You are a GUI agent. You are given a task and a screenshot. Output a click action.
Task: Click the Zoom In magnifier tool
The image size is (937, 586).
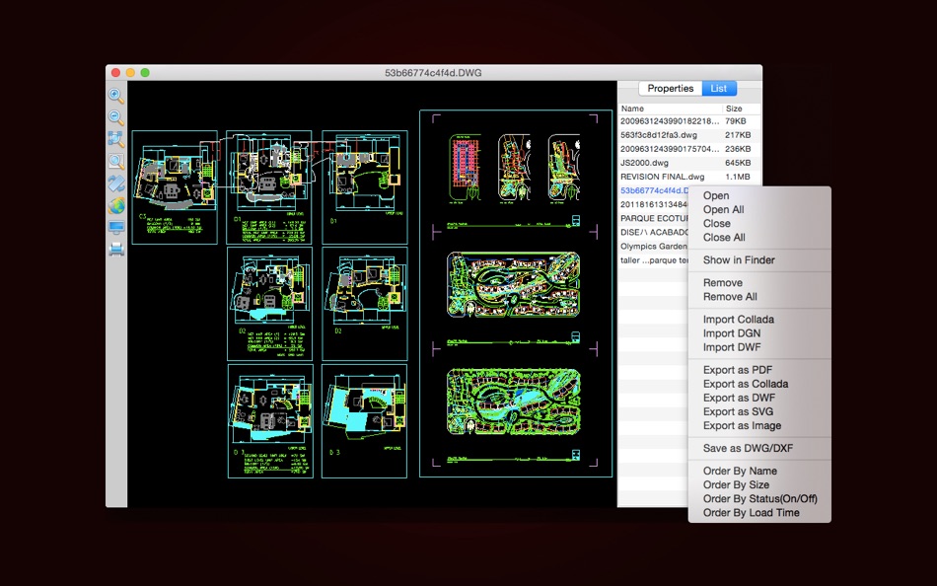click(x=116, y=96)
